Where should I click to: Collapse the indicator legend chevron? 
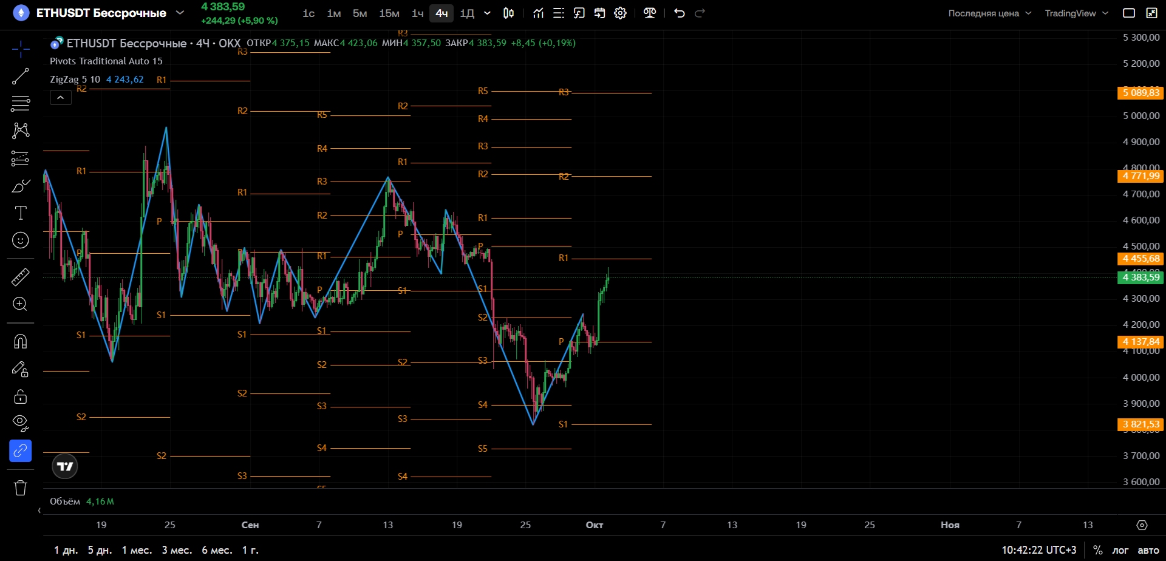(61, 97)
